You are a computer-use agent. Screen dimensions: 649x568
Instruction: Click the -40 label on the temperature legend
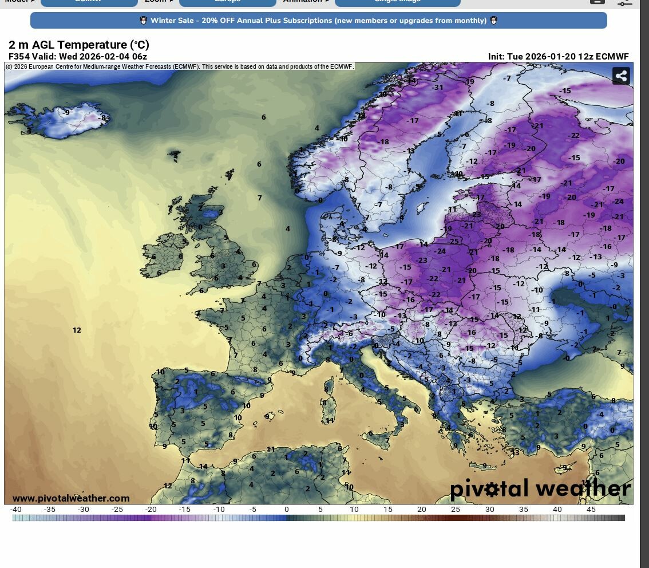click(15, 510)
